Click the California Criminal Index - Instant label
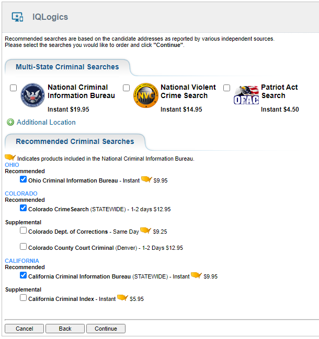The height and width of the screenshot is (339, 319). [72, 299]
